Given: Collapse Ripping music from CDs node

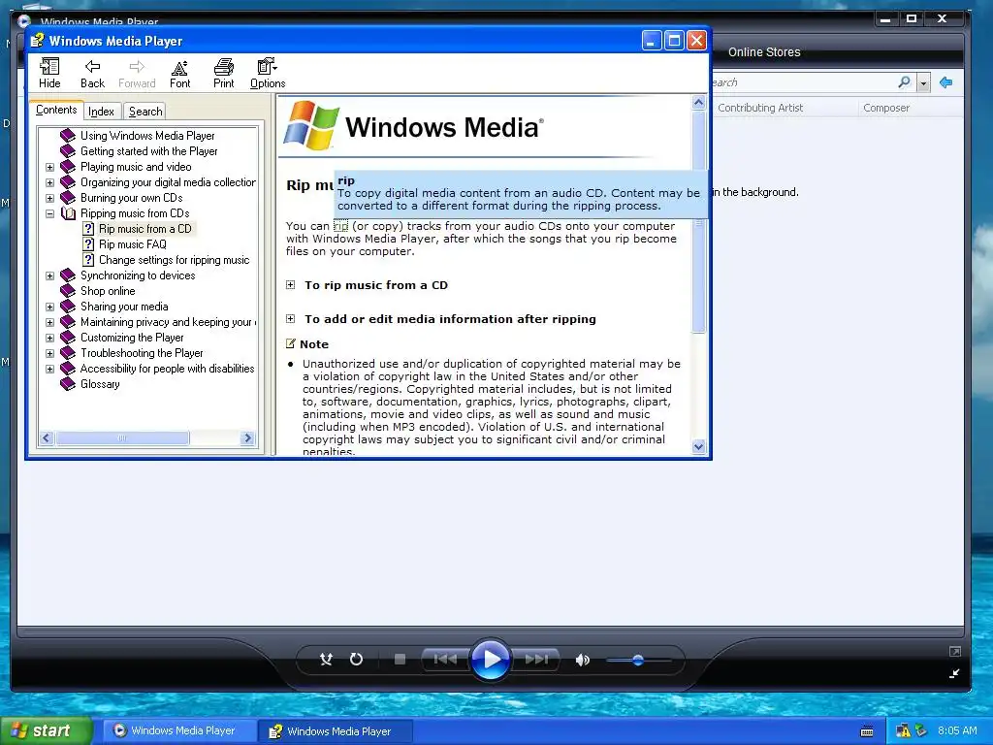Looking at the screenshot, I should [50, 213].
